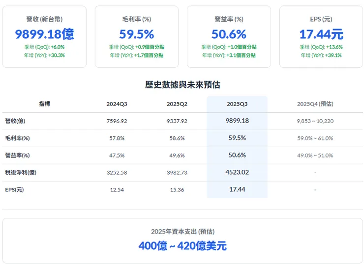Image resolution: width=364 pixels, height=264 pixels.
Task: Click the 15.36 EPS cell
Action: point(177,190)
